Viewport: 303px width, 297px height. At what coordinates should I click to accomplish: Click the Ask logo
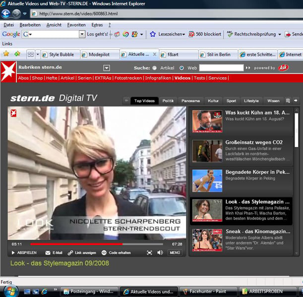[283, 68]
